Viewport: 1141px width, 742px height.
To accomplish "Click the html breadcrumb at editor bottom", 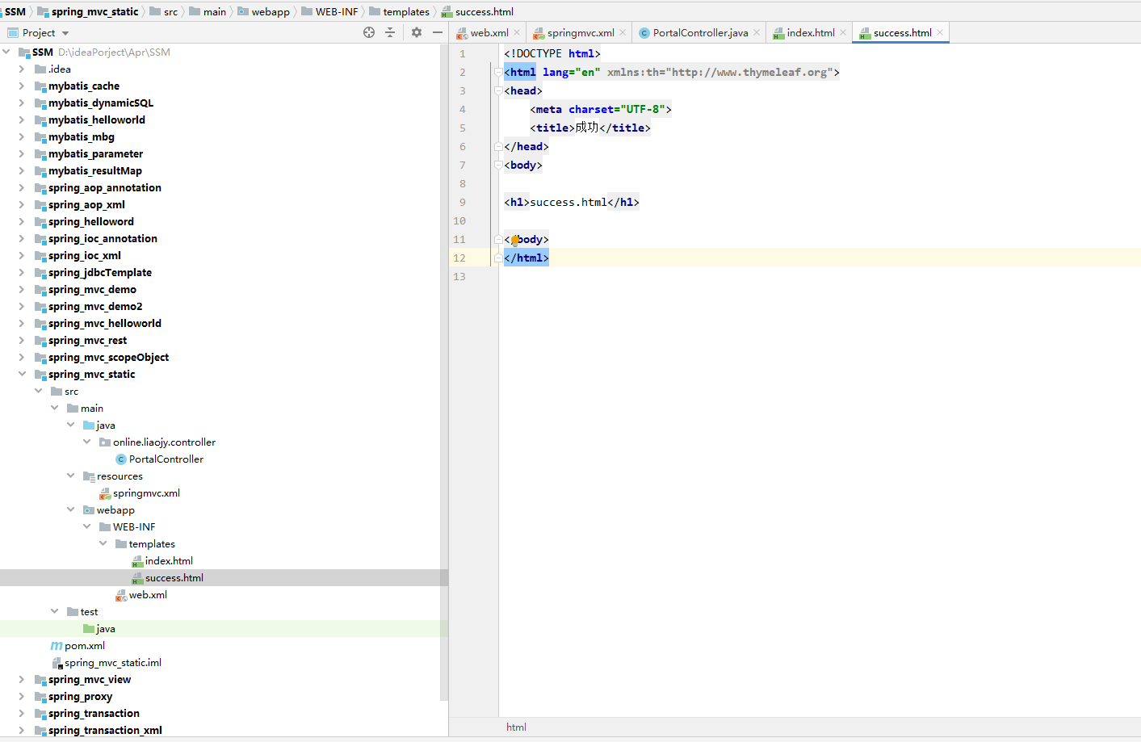I will pyautogui.click(x=516, y=727).
